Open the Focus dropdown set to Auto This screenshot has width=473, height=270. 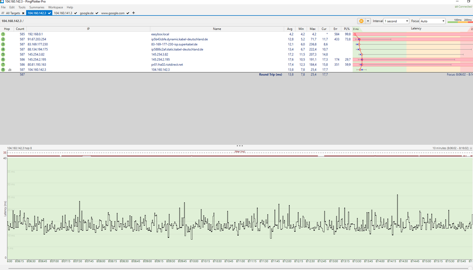point(432,21)
